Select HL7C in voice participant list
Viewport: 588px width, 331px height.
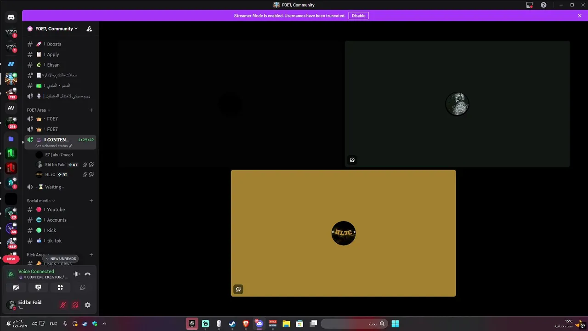click(x=64, y=175)
